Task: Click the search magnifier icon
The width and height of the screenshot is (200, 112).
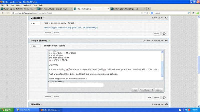Action: 188,13
